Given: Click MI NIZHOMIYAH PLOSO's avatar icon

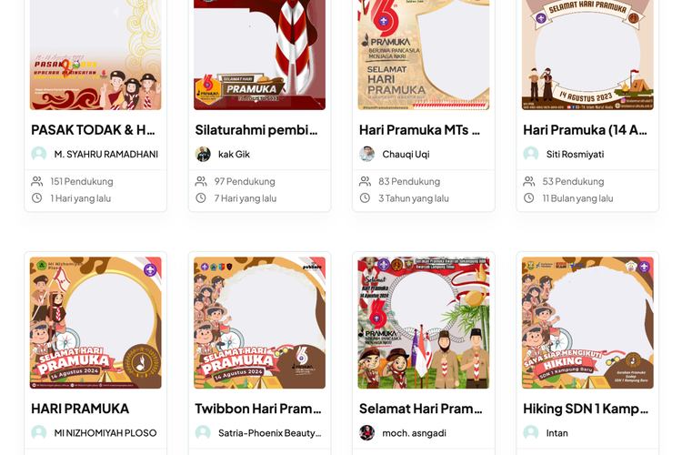Looking at the screenshot, I should [x=39, y=433].
